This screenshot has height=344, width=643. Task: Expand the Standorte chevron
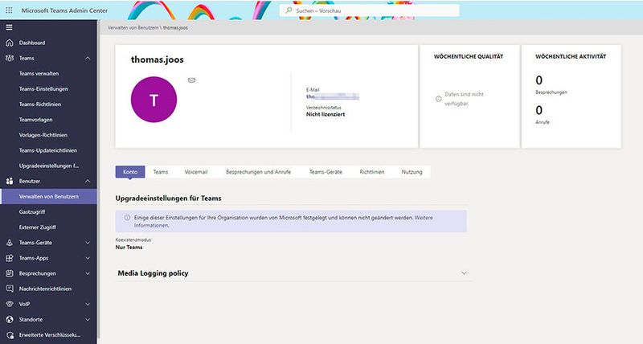(88, 319)
